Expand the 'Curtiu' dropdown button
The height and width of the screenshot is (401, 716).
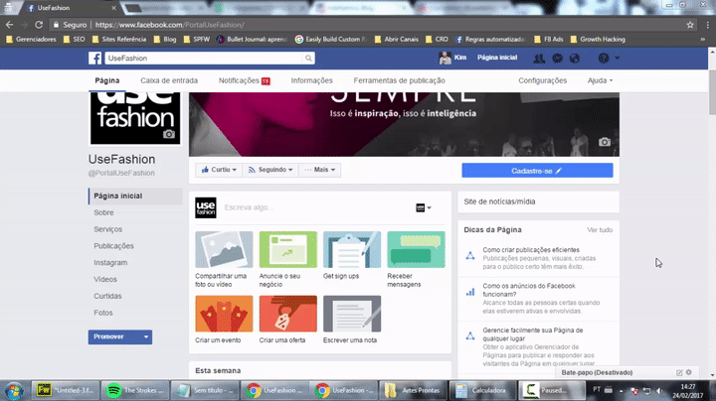tap(218, 170)
